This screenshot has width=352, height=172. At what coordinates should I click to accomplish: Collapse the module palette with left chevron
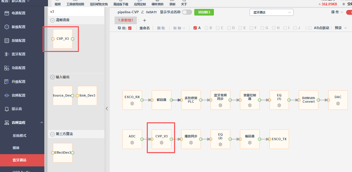107,108
